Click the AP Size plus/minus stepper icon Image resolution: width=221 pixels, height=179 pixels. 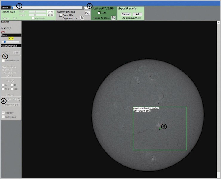(12, 81)
